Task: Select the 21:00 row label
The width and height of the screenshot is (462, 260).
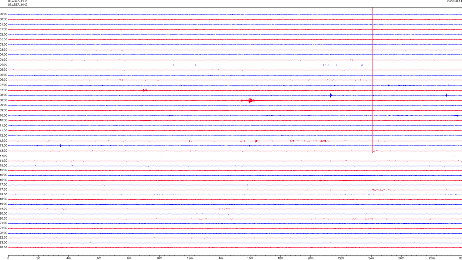Action: coord(3,223)
